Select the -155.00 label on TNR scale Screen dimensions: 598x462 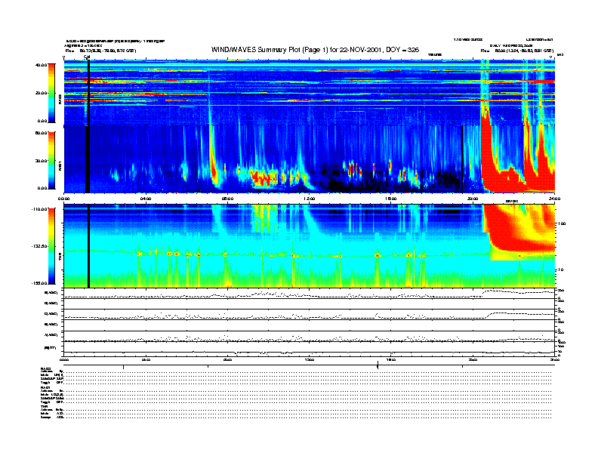[x=40, y=283]
